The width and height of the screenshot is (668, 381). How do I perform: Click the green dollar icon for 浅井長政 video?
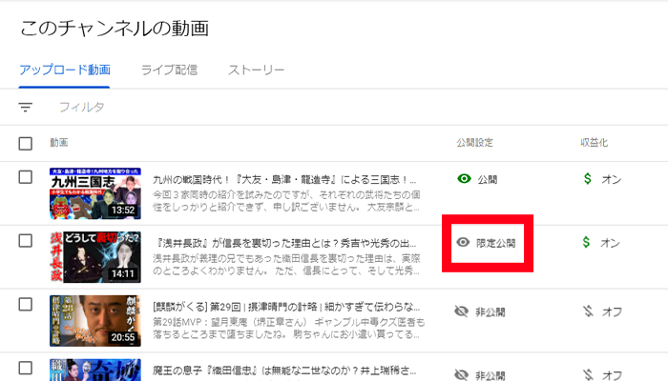[587, 242]
